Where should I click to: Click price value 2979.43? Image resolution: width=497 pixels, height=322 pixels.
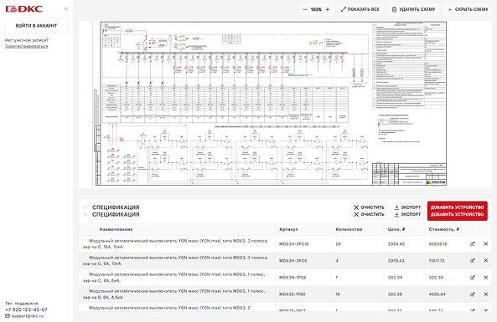(x=396, y=261)
